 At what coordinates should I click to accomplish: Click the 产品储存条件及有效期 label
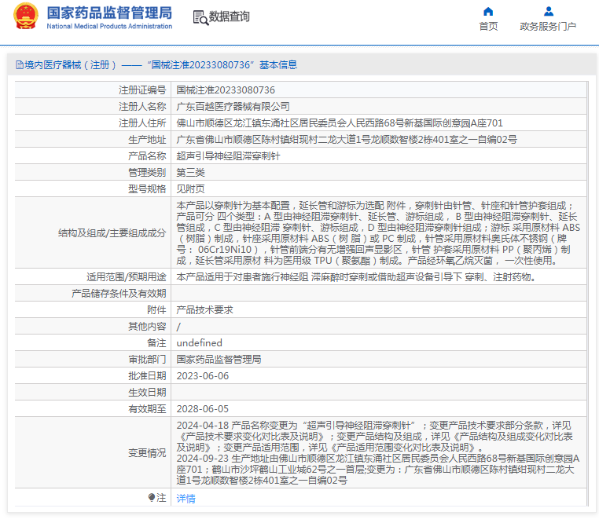[x=119, y=293]
